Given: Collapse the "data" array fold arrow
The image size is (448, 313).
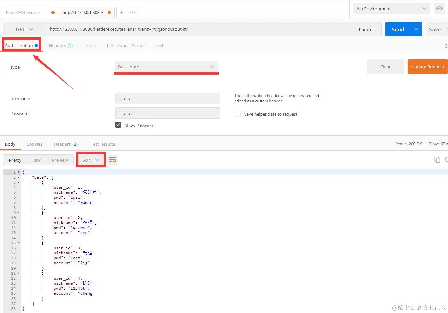Looking at the screenshot, I should pyautogui.click(x=19, y=177).
